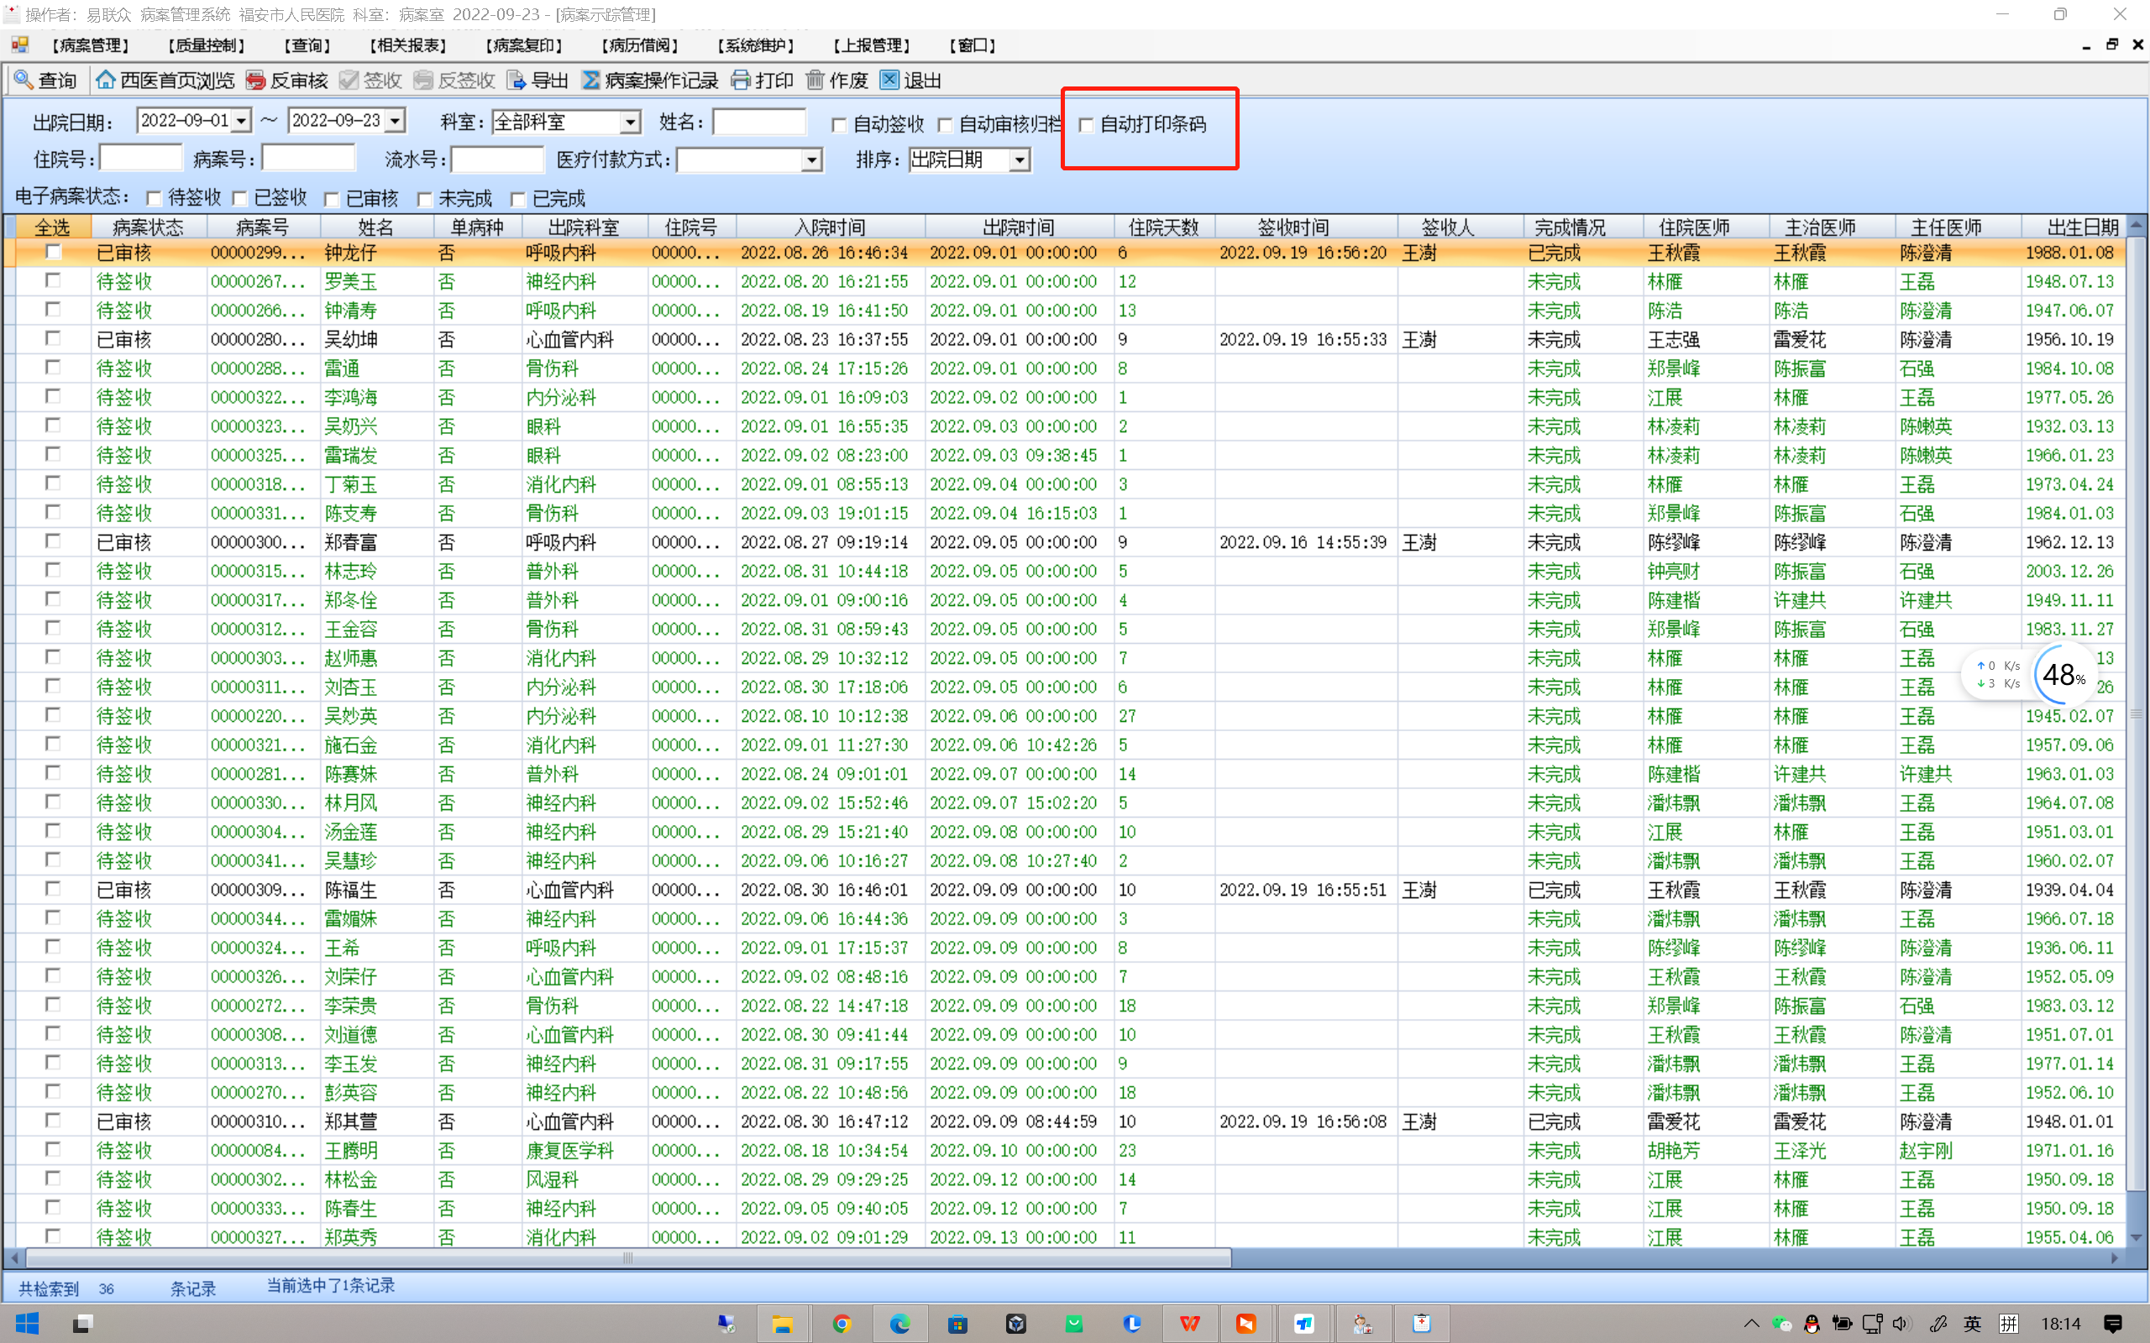The image size is (2150, 1343).
Task: Open 病案操作记录 toolbar icon
Action: (x=590, y=80)
